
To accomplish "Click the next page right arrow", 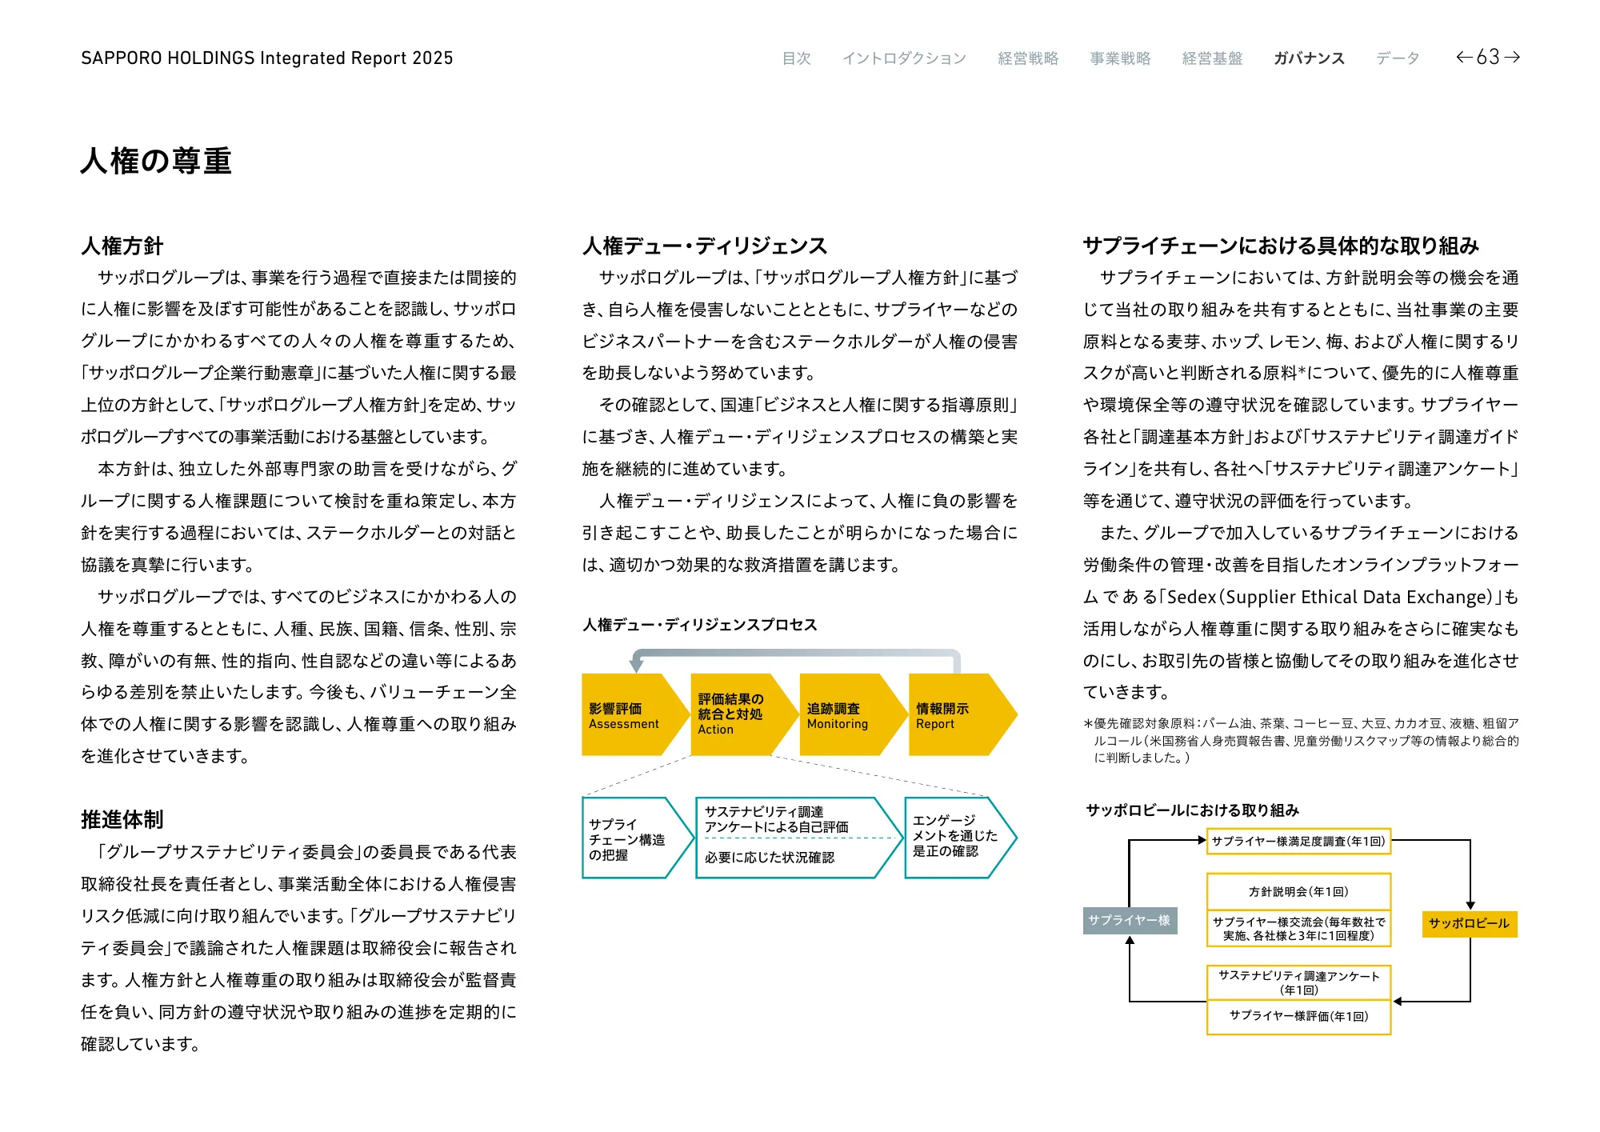I will [x=1512, y=57].
